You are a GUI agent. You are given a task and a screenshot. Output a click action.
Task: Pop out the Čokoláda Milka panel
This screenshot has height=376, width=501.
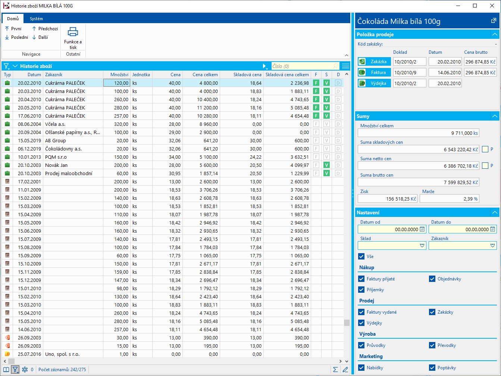point(494,21)
